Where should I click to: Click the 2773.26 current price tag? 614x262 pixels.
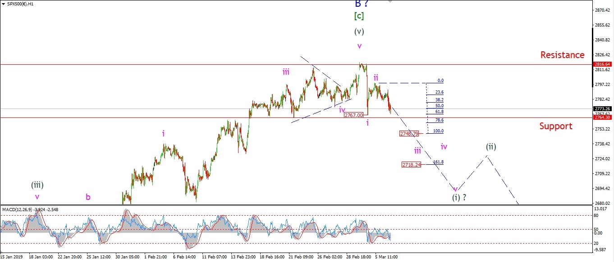pyautogui.click(x=602, y=109)
